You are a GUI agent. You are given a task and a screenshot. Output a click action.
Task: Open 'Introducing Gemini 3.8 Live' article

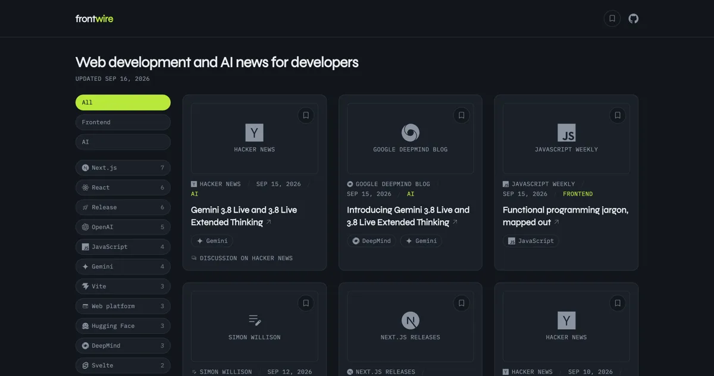point(408,216)
